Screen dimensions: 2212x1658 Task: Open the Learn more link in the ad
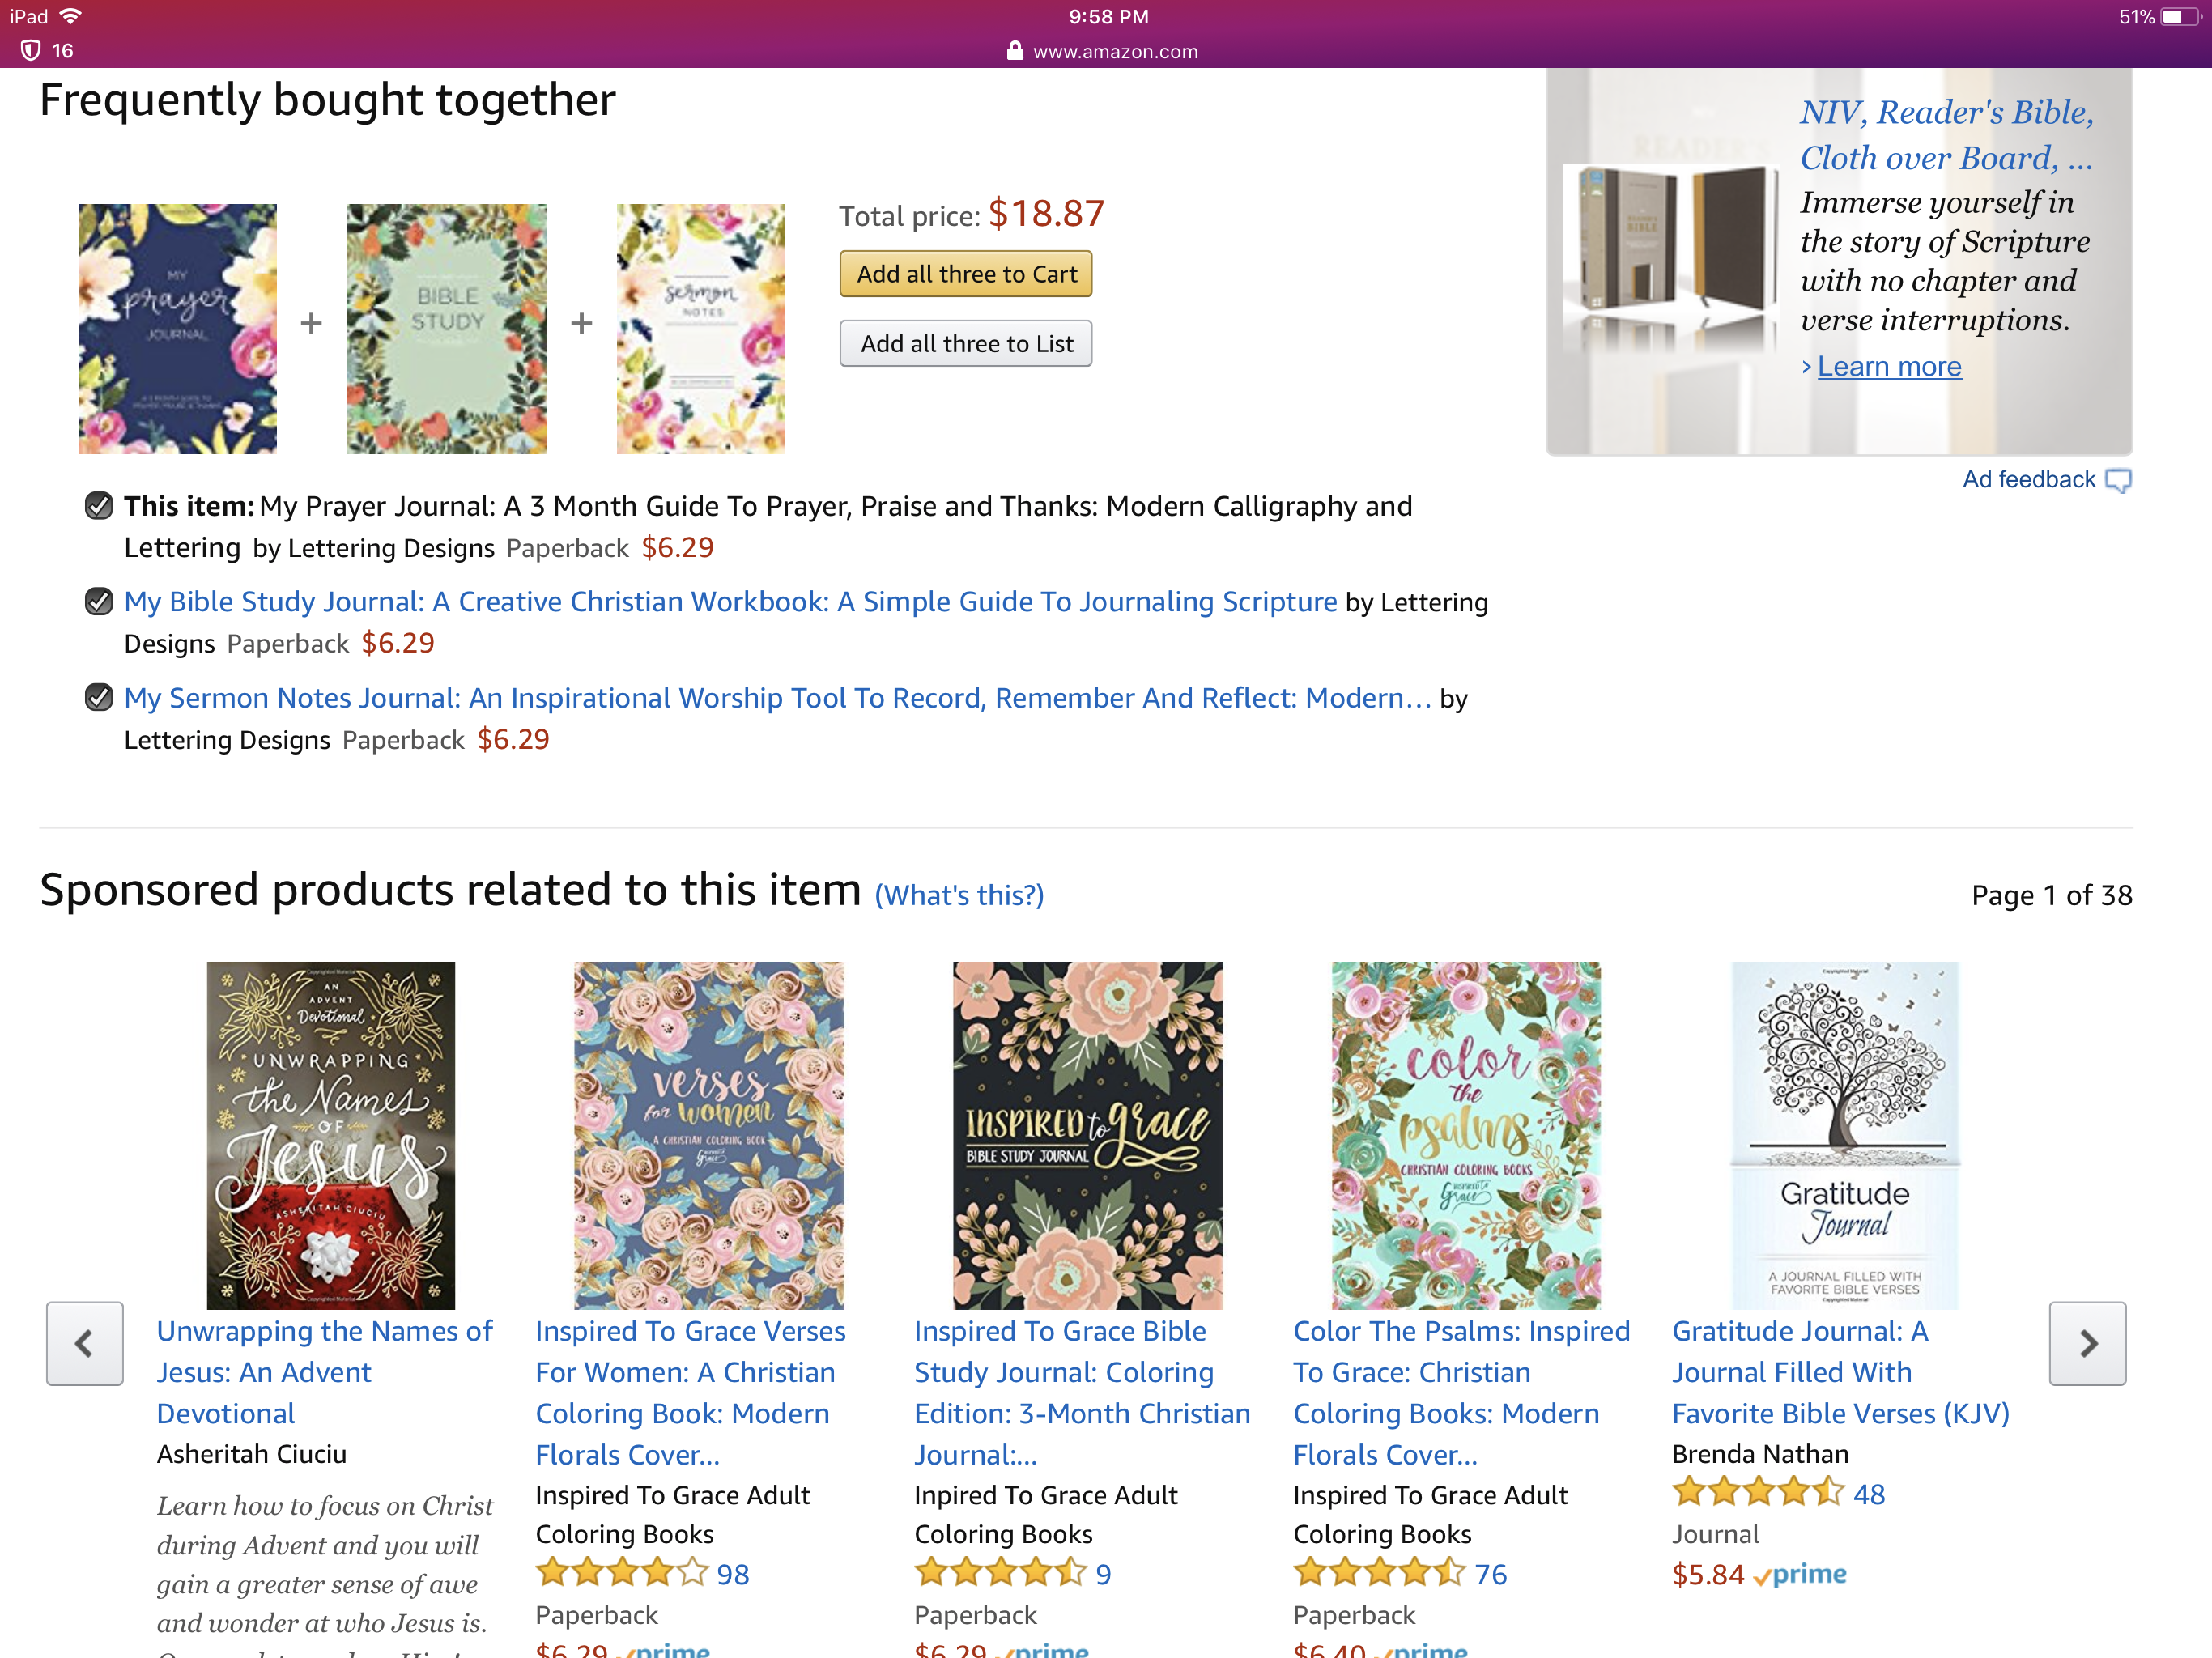tap(1888, 367)
